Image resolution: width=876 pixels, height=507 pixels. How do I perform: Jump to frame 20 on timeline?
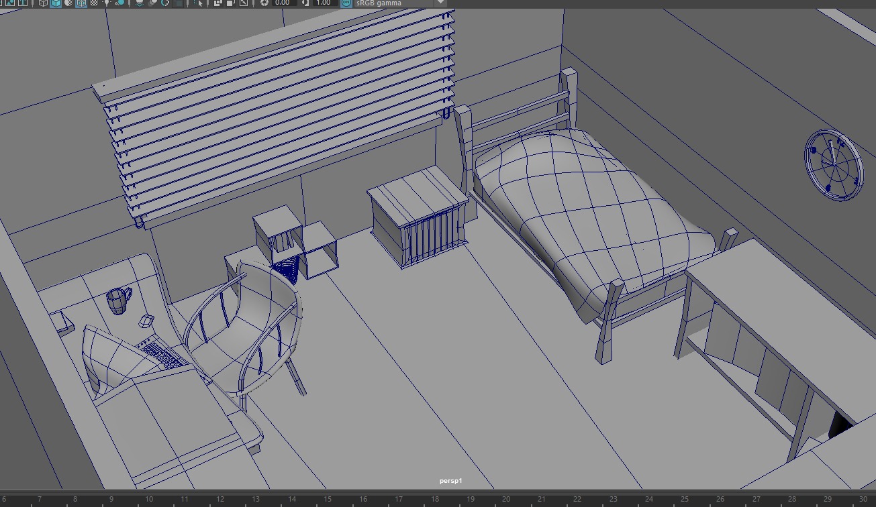point(505,499)
